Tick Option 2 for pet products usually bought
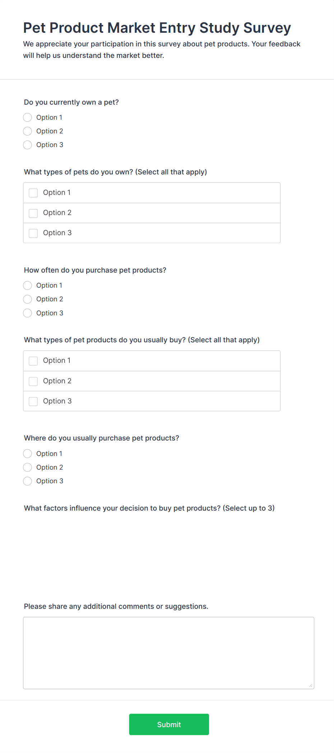This screenshot has width=334, height=753. tap(33, 381)
